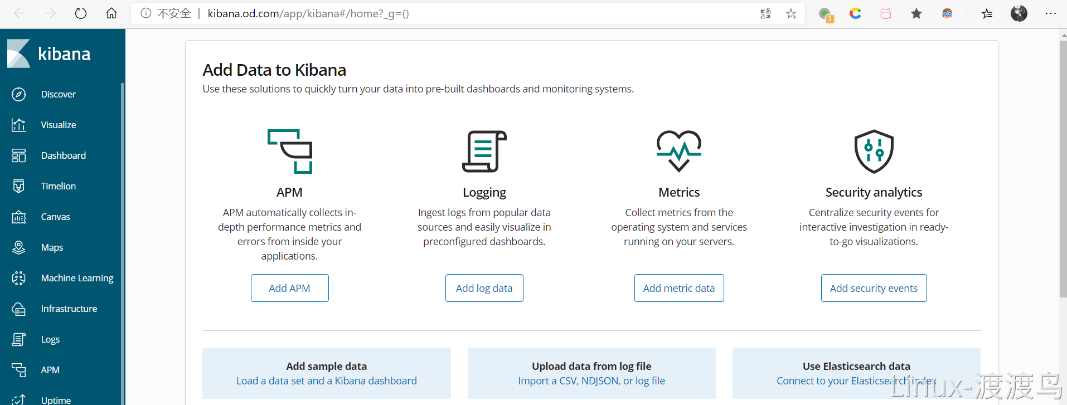The image size is (1067, 405).
Task: Open APM icon in sidebar
Action: tap(18, 370)
